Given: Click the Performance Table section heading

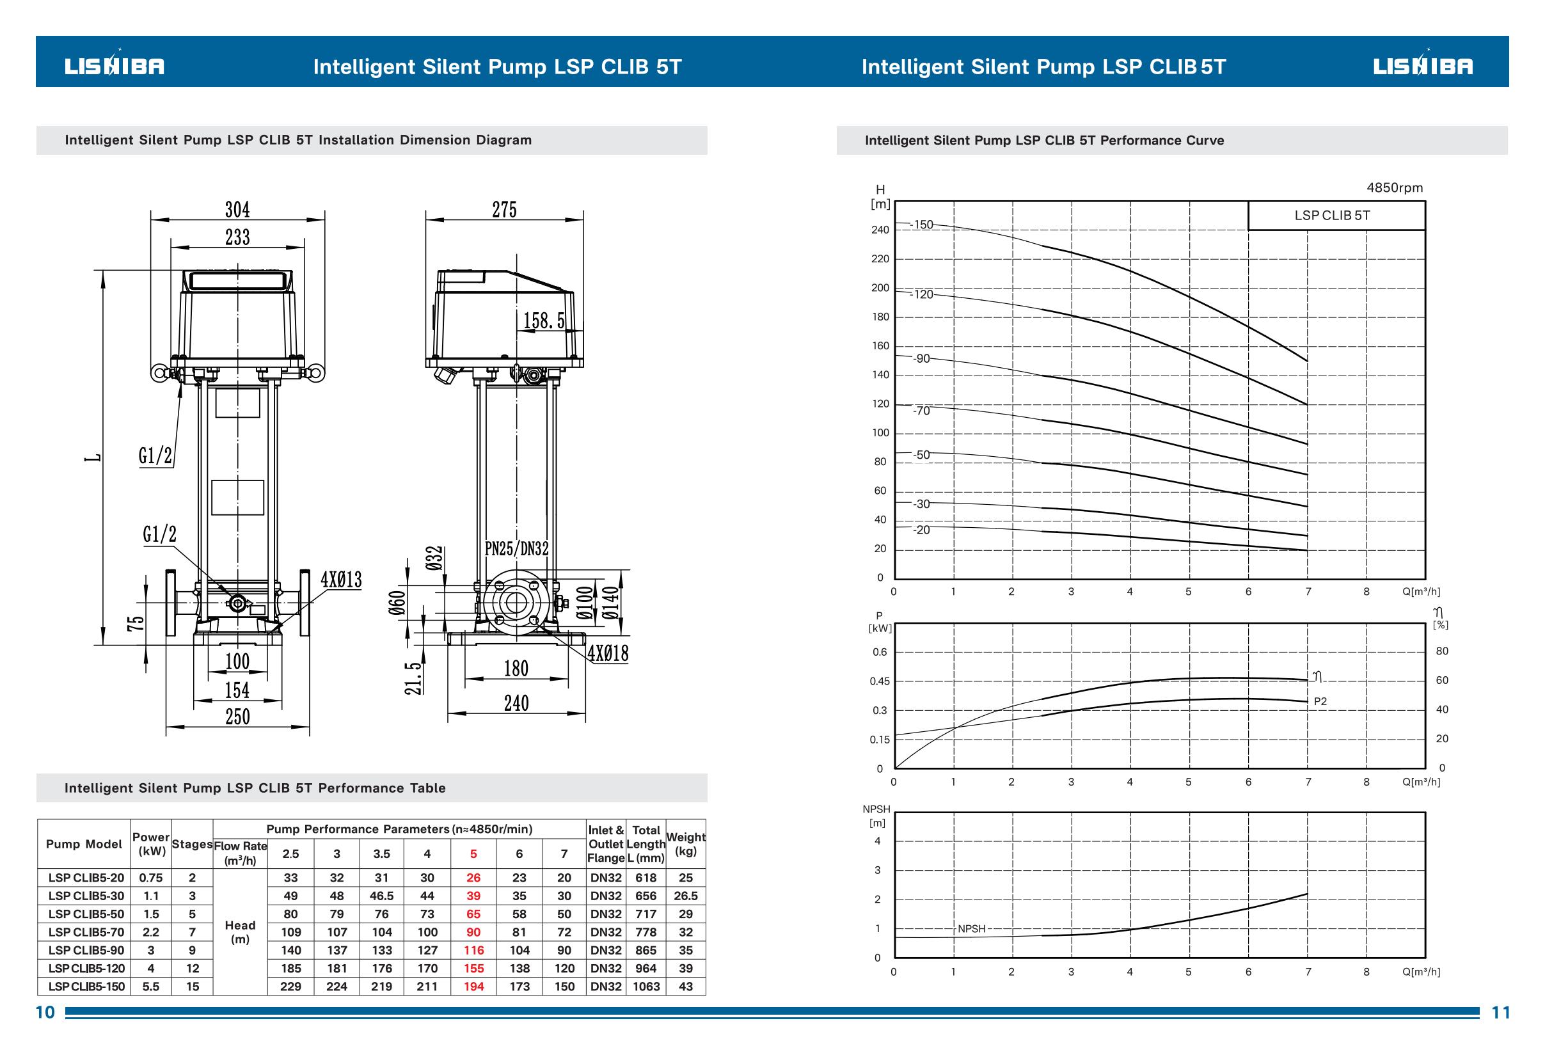Looking at the screenshot, I should point(255,788).
